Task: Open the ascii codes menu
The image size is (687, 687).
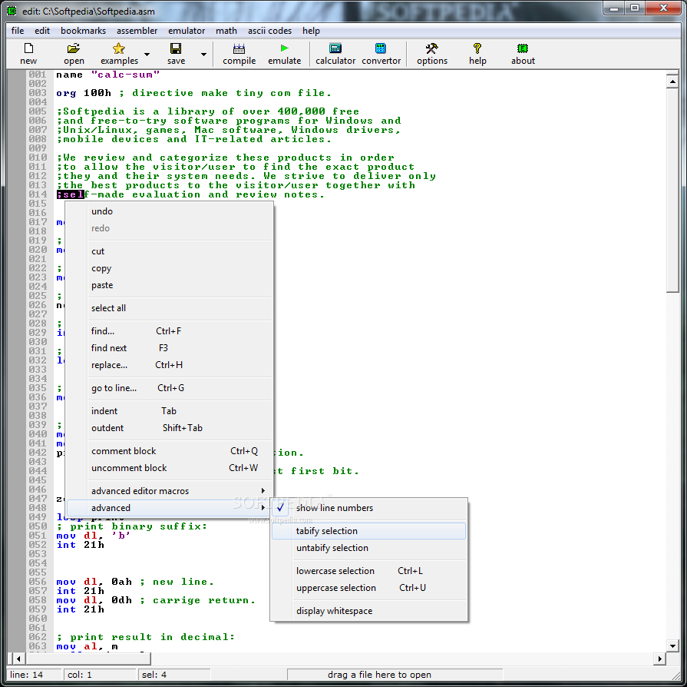Action: coord(269,31)
